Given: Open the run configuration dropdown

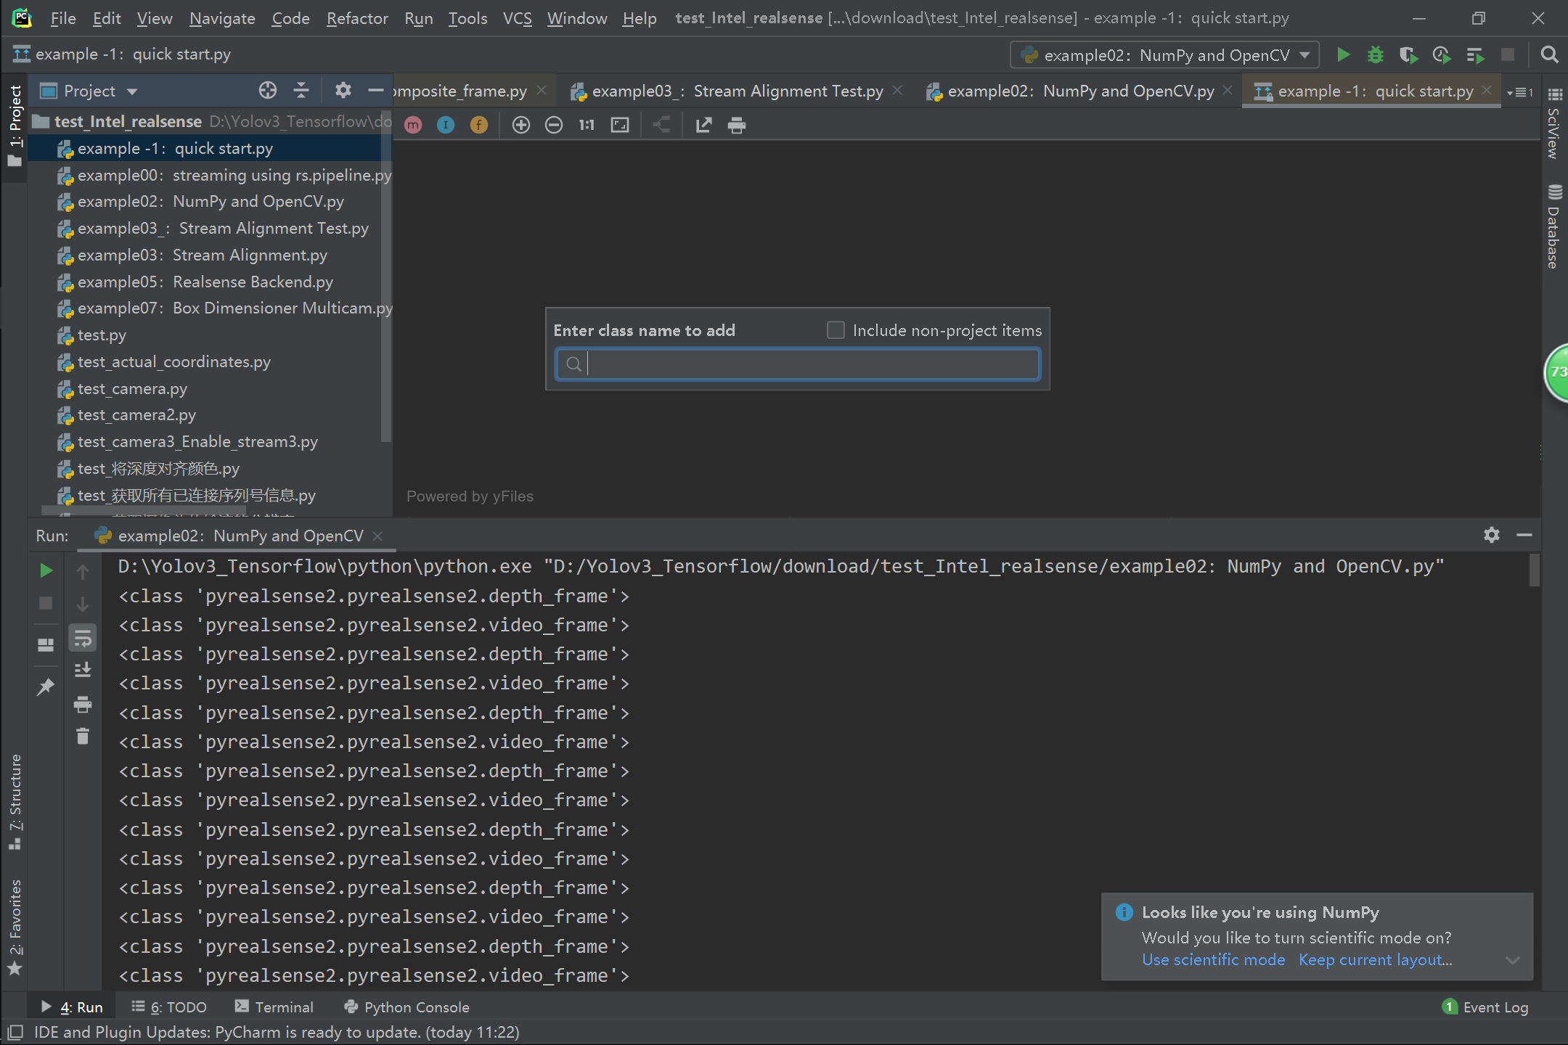Looking at the screenshot, I should 1164,54.
